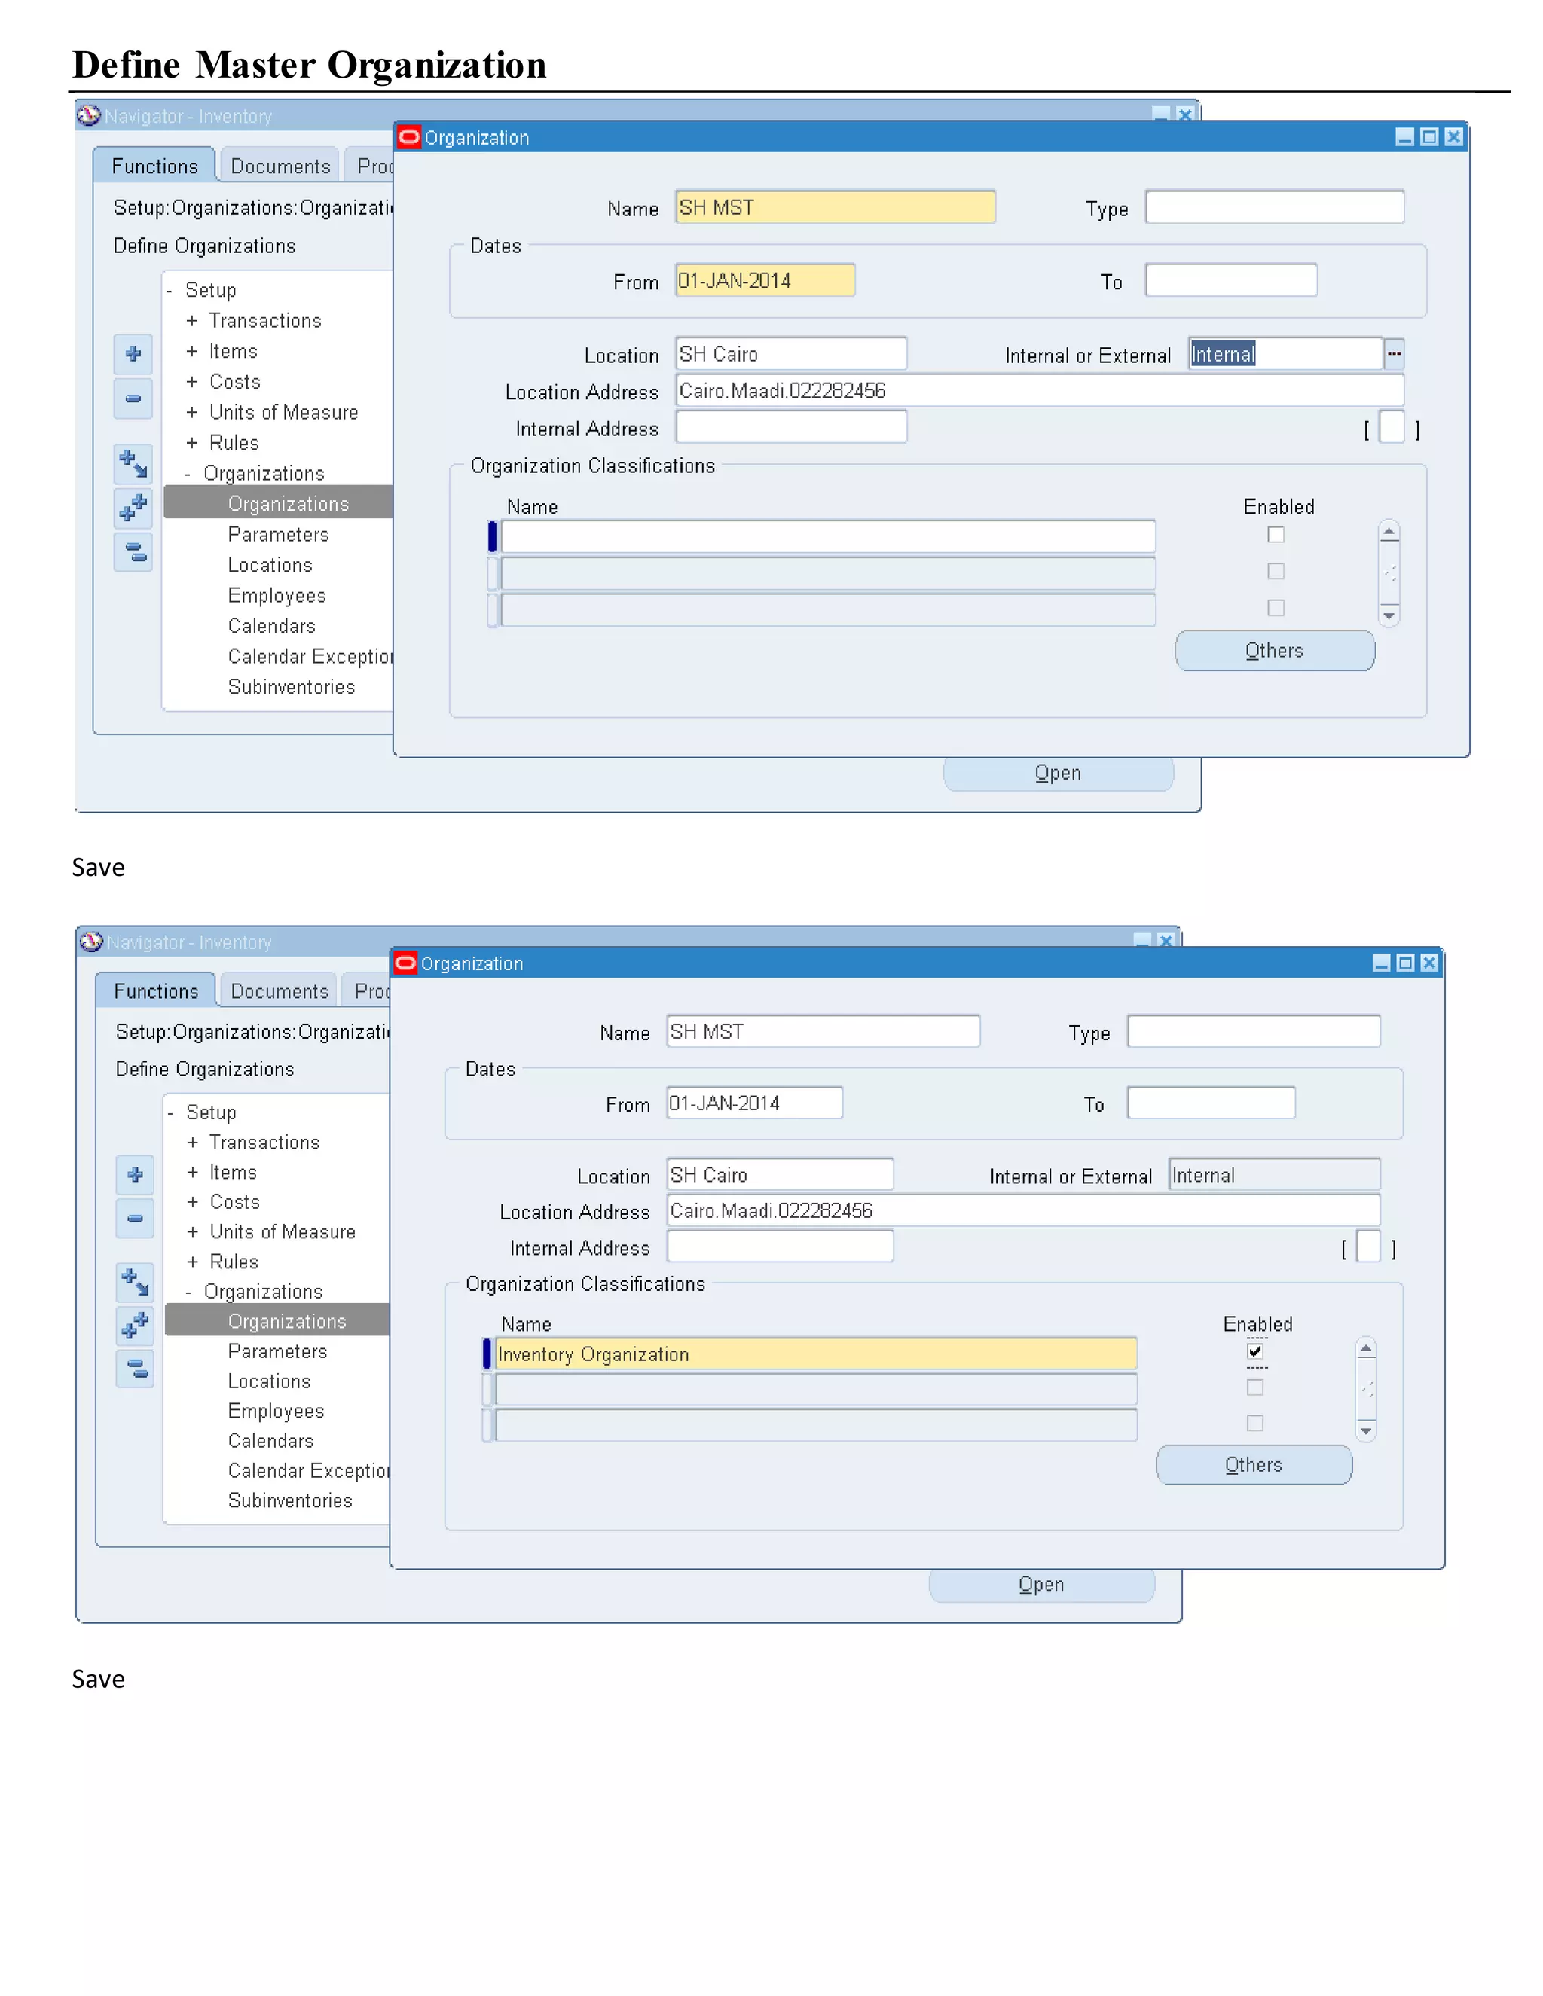Click the expand-node plus icon in top navigator
Image resolution: width=1543 pixels, height=1996 pixels.
(133, 354)
